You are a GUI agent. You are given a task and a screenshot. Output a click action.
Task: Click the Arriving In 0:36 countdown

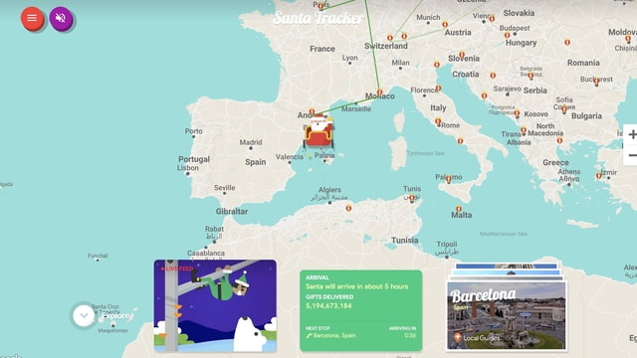click(x=409, y=336)
